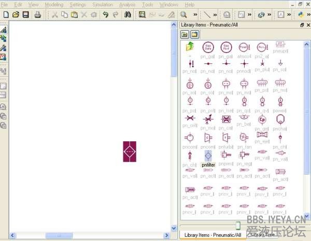This screenshot has width=311, height=241.
Task: Click the binoculars Find icon
Action: click(128, 15)
